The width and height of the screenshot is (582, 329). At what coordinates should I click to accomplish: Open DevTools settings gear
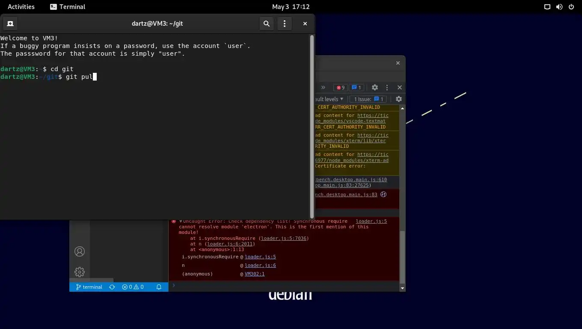(375, 87)
